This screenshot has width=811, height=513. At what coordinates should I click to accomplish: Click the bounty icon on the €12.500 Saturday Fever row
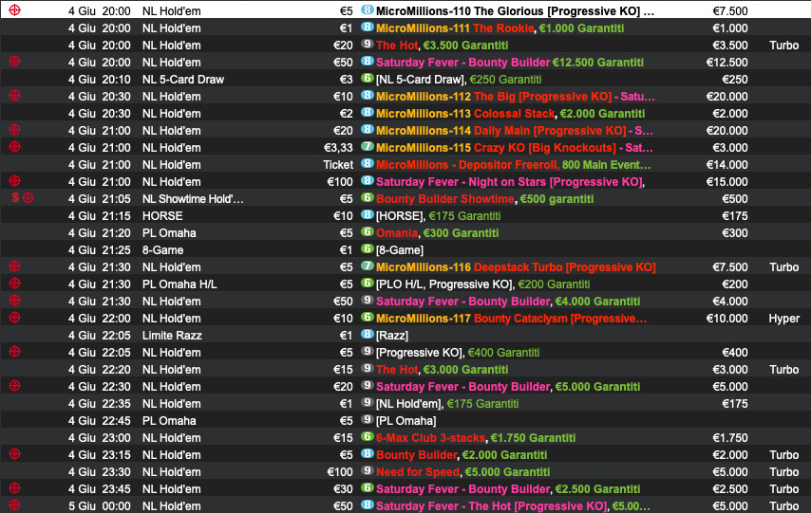tap(14, 62)
